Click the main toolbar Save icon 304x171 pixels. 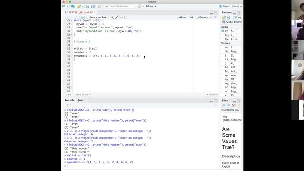(x=87, y=6)
